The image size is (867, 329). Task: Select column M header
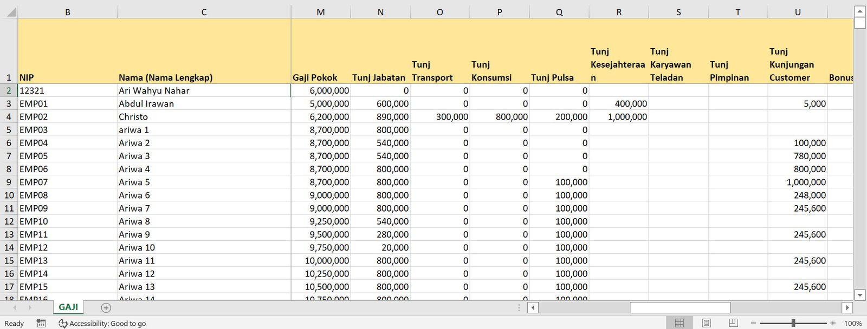tap(321, 12)
